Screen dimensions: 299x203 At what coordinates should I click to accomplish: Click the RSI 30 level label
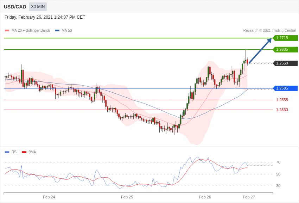278,186
